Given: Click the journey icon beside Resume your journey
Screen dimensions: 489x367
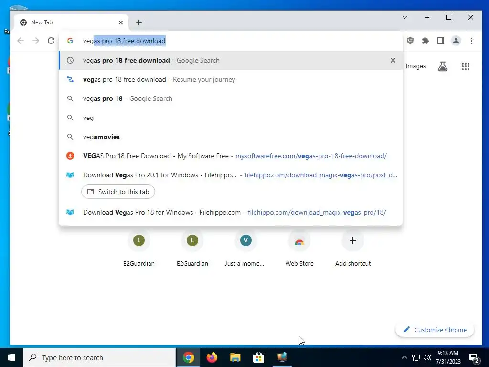Looking at the screenshot, I should (x=70, y=80).
